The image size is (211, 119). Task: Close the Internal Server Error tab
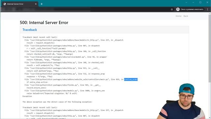pos(36,4)
